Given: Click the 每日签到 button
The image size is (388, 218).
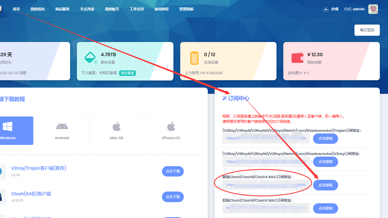Looking at the screenshot, I should point(367,30).
